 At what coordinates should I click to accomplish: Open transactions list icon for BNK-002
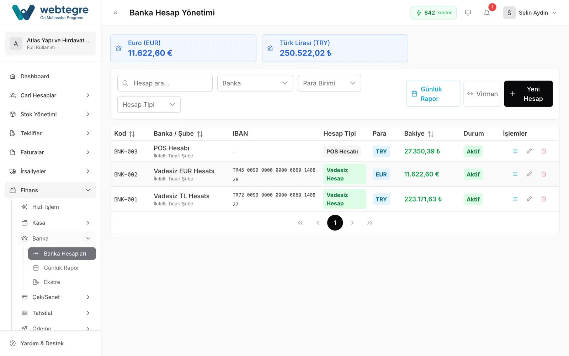515,174
